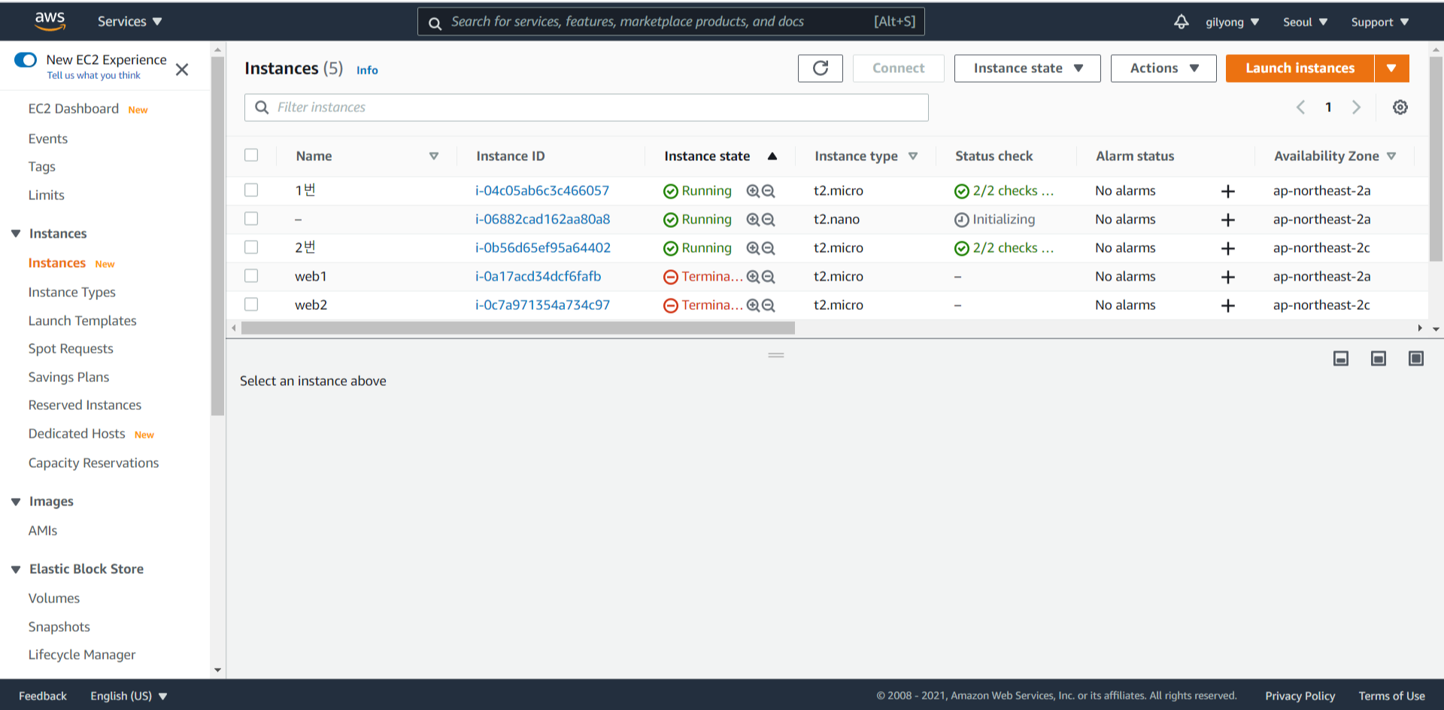The image size is (1444, 710).
Task: Click zoom-in filter icon for i-06882cad162aa80a8 state
Action: [x=753, y=220]
